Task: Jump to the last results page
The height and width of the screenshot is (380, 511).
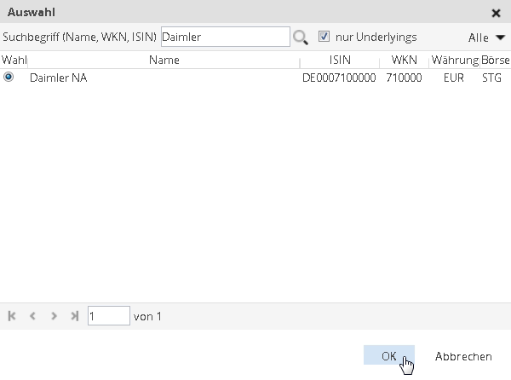Action: point(75,316)
